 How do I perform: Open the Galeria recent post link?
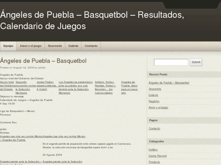153,95
